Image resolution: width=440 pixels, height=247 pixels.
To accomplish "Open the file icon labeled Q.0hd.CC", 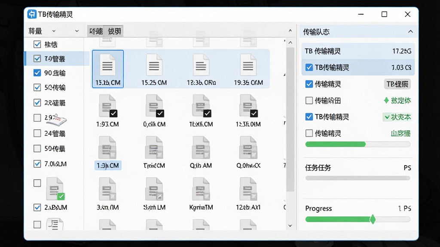I will (x=248, y=148).
